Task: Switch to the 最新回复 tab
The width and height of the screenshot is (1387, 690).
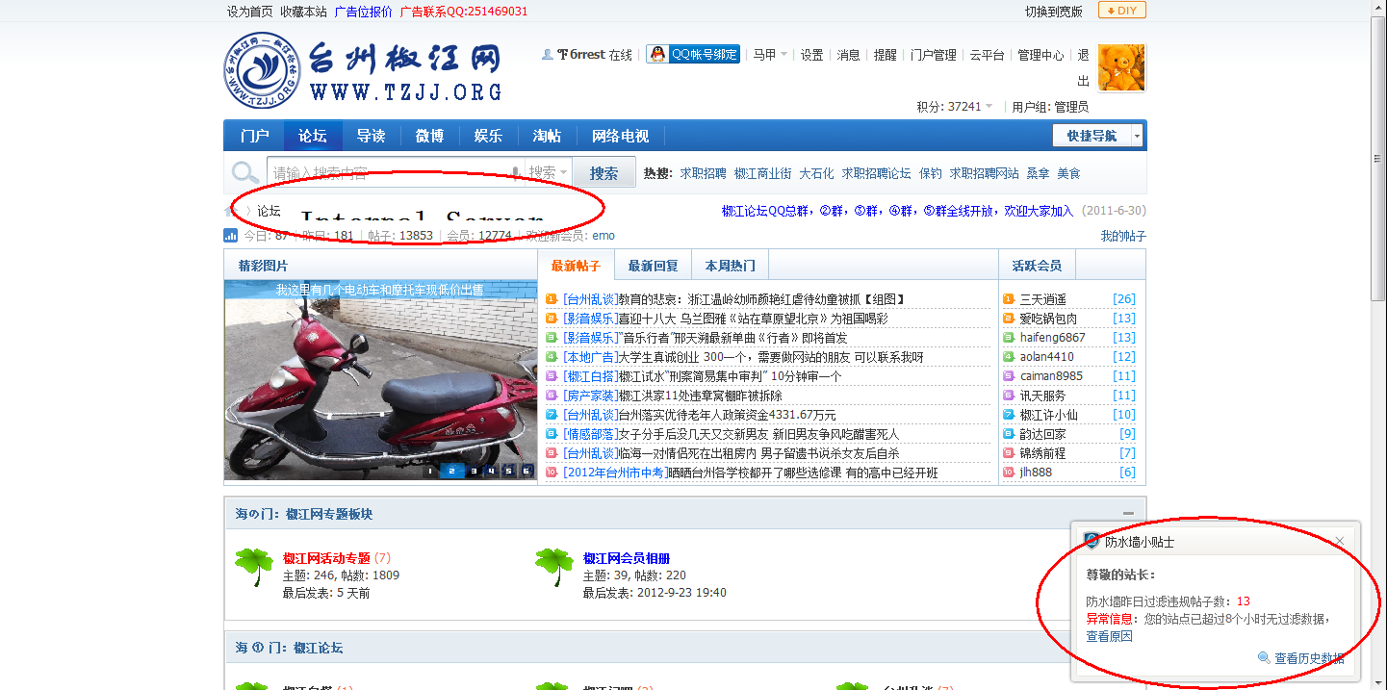Action: point(653,266)
